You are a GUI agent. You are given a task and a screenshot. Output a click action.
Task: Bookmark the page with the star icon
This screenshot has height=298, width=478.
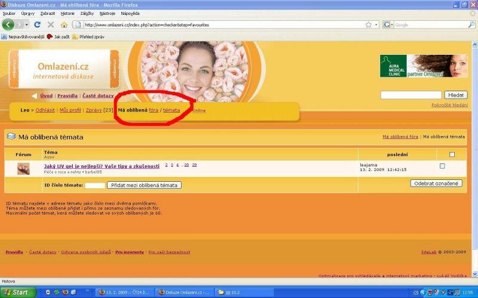(368, 24)
